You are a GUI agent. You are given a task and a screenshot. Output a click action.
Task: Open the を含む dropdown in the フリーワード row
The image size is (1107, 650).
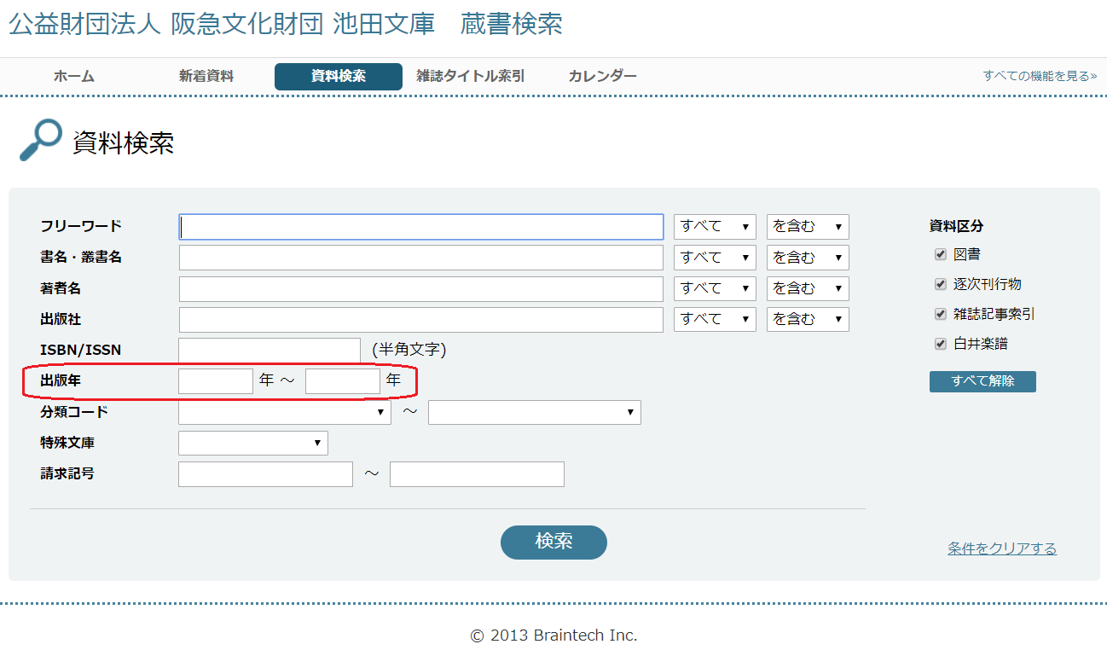click(x=808, y=227)
